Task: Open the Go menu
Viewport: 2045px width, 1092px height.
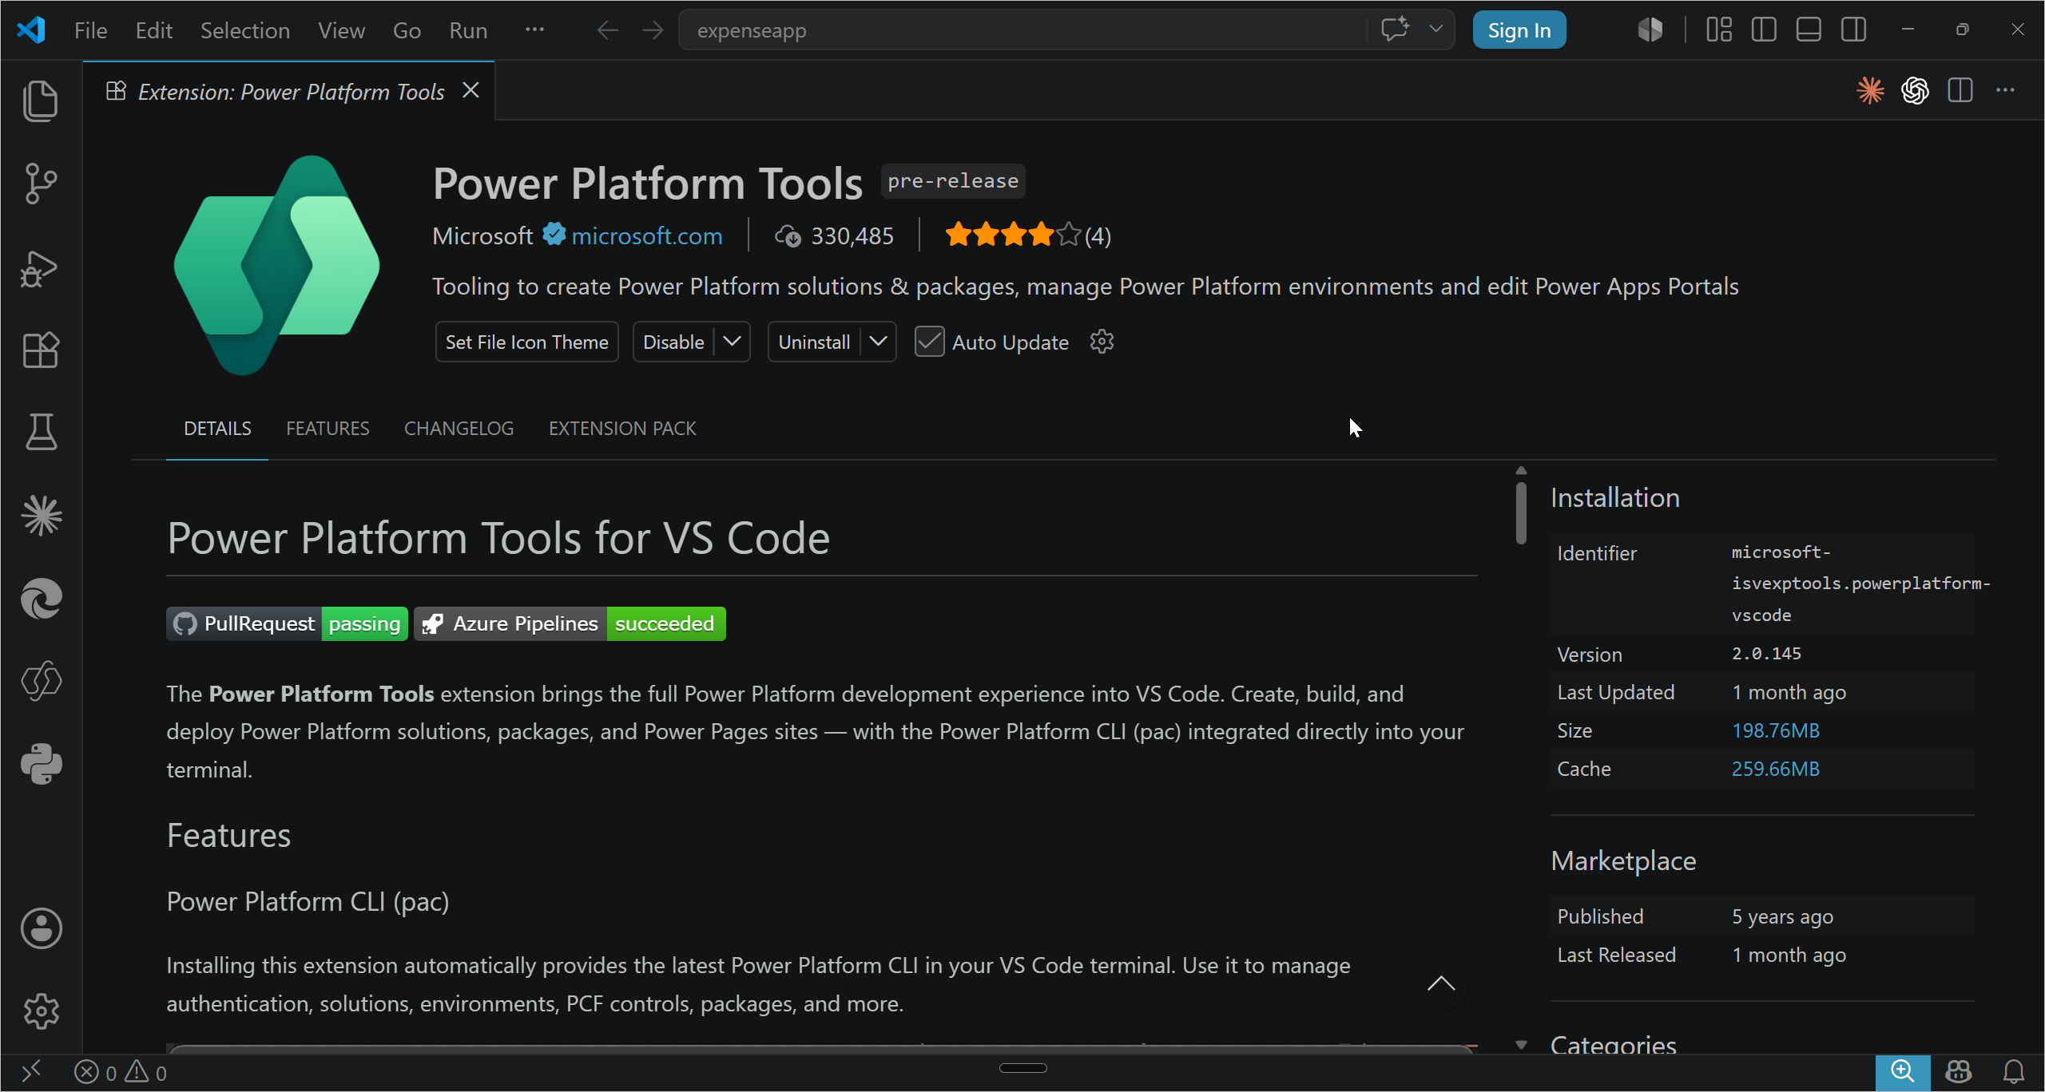Action: coord(407,30)
